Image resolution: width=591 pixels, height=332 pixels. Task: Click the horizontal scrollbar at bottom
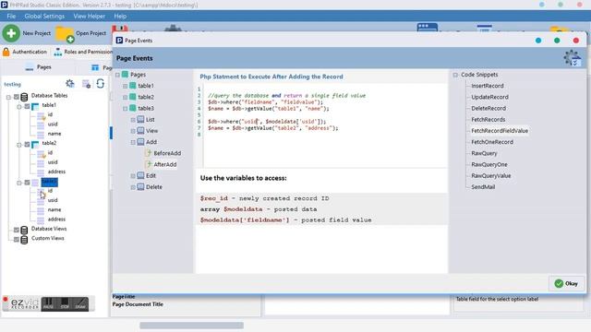pos(191,326)
